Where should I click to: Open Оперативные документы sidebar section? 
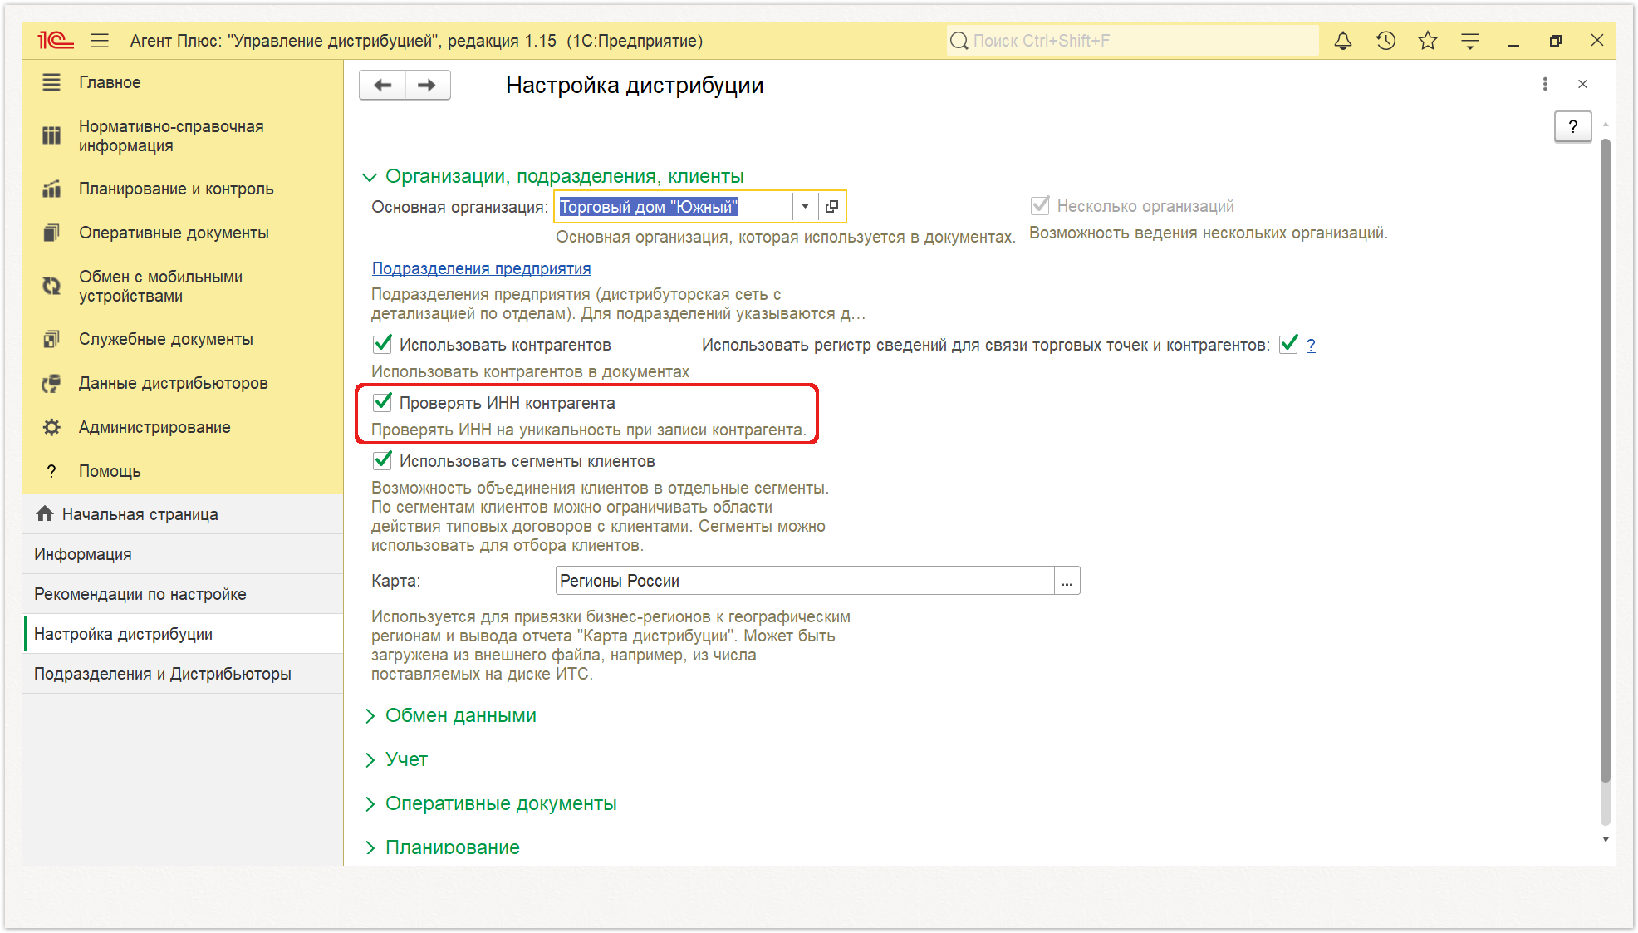pyautogui.click(x=174, y=233)
